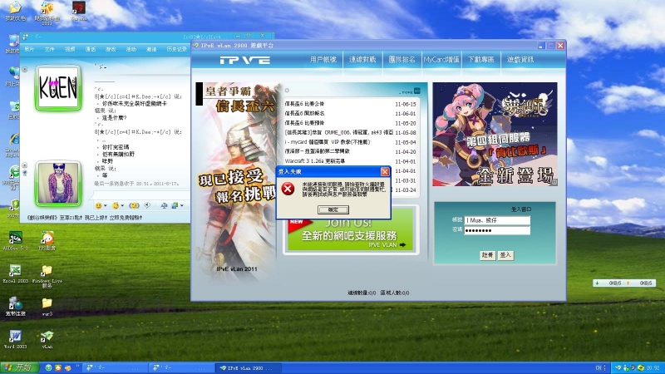
Task: Open 團隊排名 tab in IPvE
Action: 401,60
